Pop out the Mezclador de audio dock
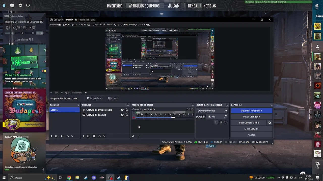Viewport: 323px width, 181px height. point(193,105)
